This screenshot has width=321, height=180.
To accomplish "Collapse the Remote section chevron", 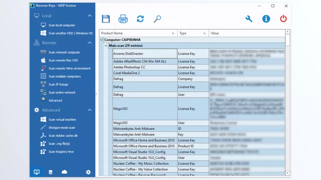I will pos(90,43).
